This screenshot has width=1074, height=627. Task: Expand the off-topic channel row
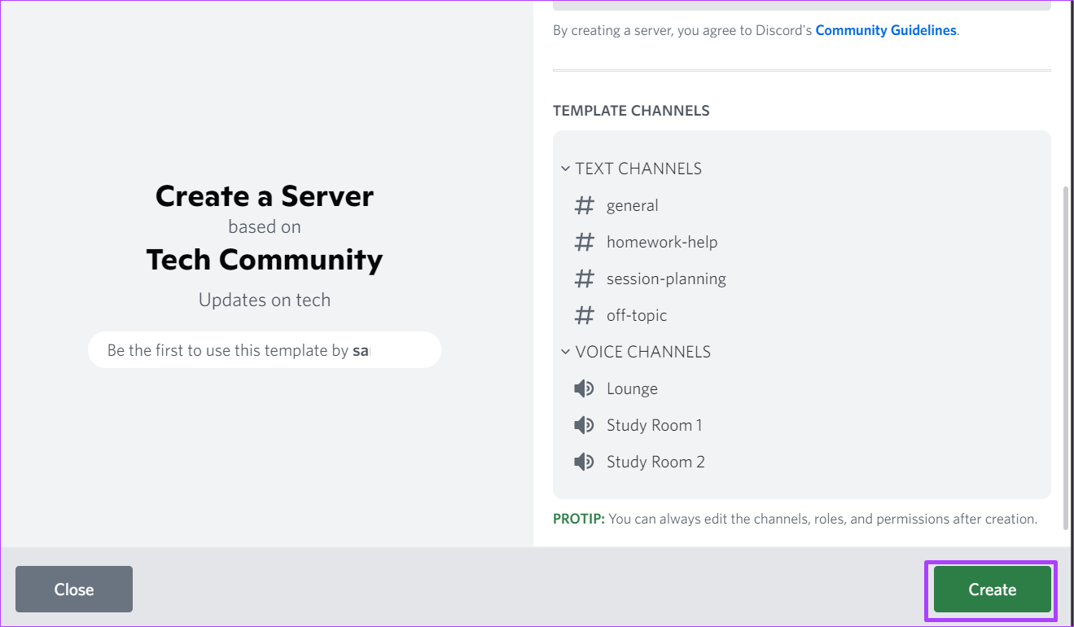tap(637, 315)
